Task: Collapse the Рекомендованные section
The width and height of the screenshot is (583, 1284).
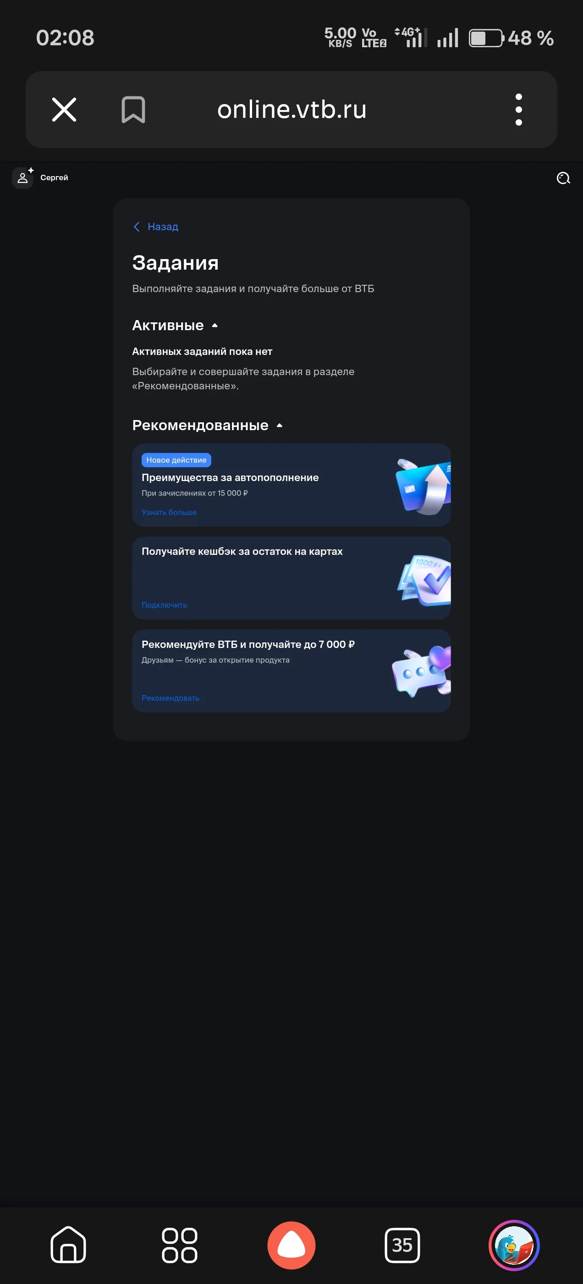Action: click(x=280, y=425)
